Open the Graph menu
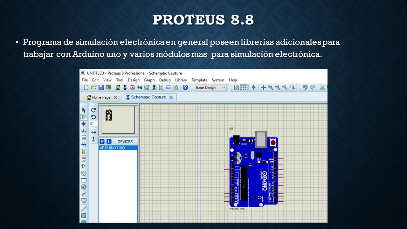407x229 pixels. pos(149,80)
